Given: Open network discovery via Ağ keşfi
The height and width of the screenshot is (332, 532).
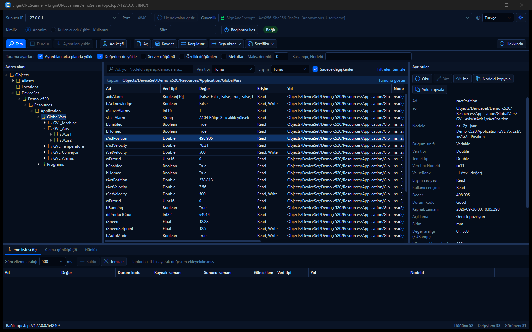Looking at the screenshot, I should tap(113, 44).
